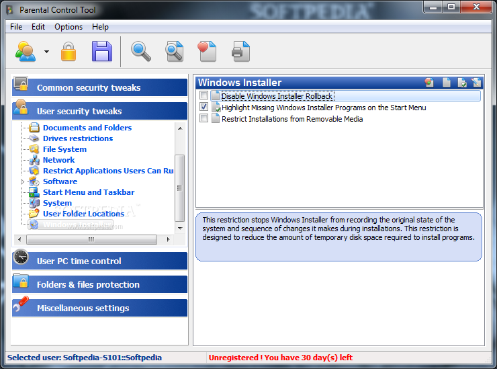Select Drives restrictions category
Screen dimensions: 497x369
(x=78, y=138)
